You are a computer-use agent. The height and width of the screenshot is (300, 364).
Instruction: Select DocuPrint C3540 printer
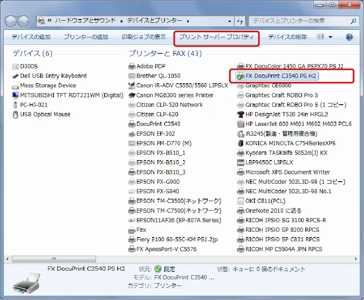154,124
